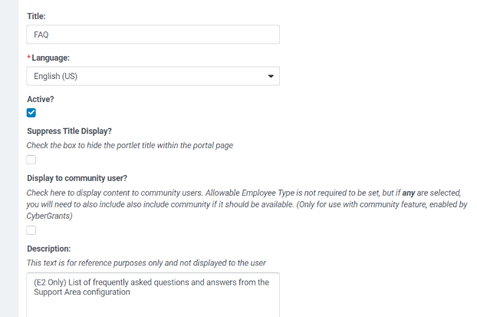
Task: Click the reference purposes only hint text
Action: (x=146, y=263)
